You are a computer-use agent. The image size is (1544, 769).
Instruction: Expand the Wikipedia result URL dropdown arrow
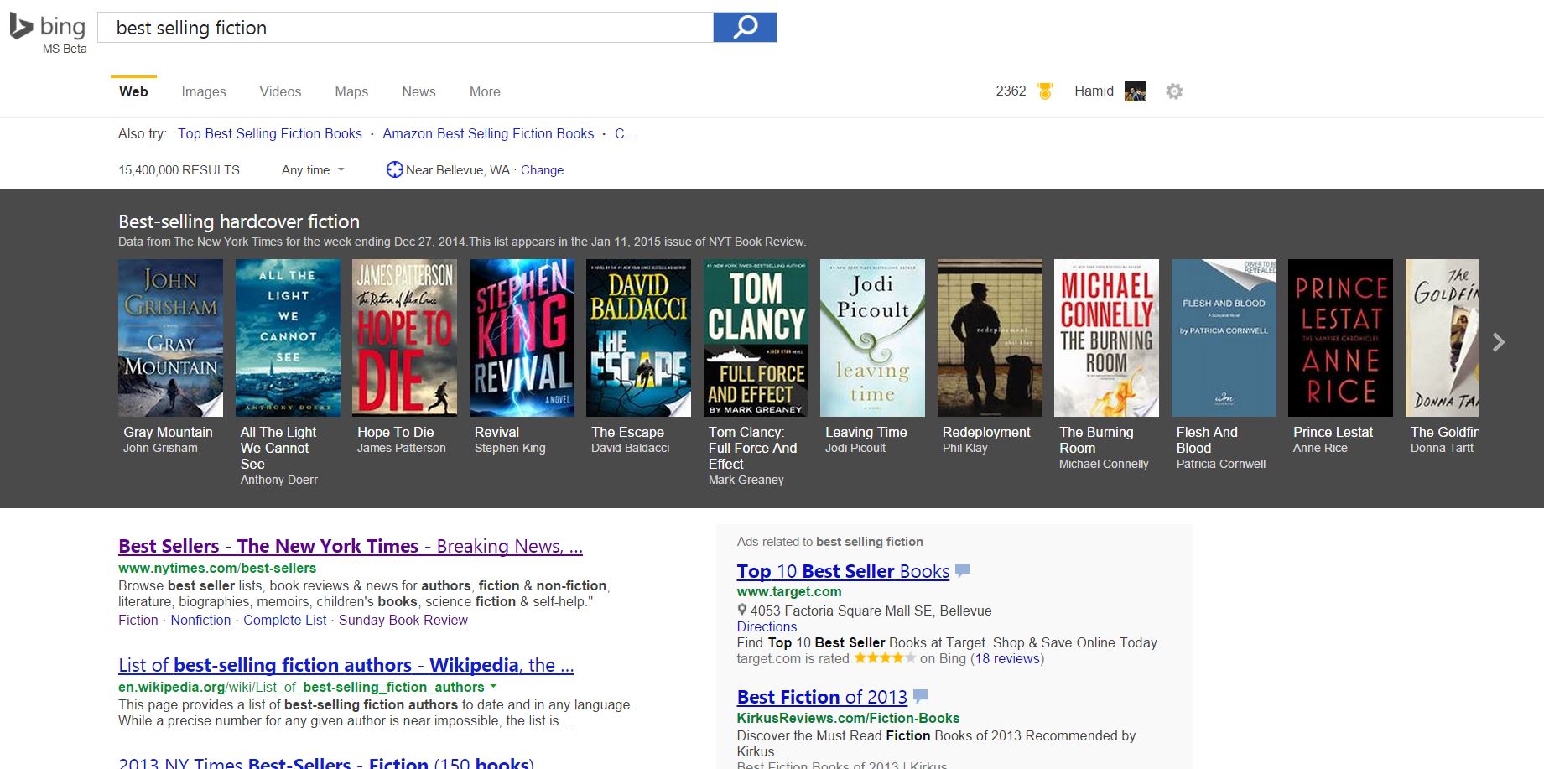[494, 687]
